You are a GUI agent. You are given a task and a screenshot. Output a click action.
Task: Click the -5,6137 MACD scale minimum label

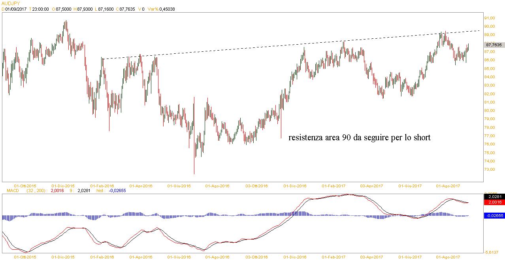(x=492, y=252)
